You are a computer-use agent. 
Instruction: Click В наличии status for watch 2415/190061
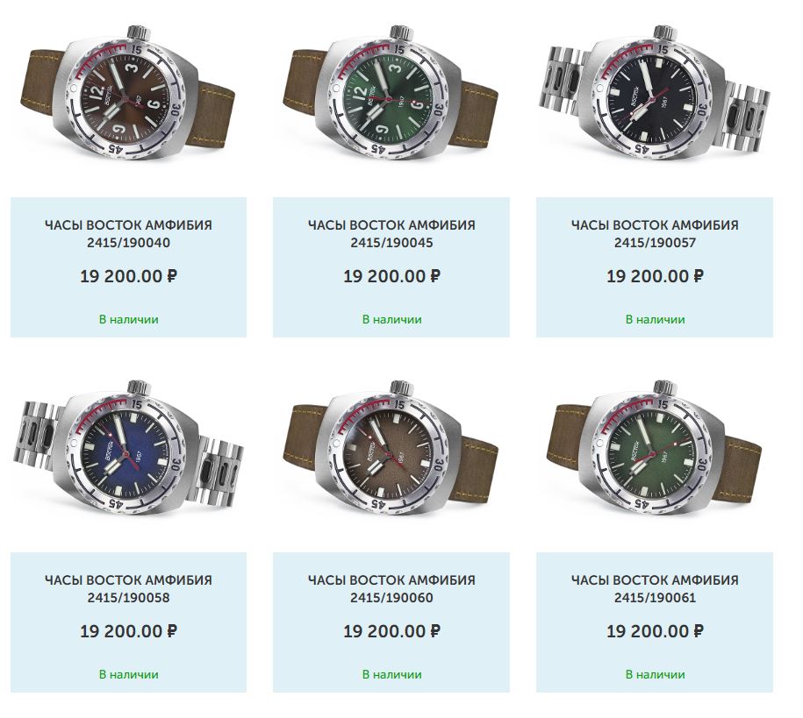click(655, 674)
